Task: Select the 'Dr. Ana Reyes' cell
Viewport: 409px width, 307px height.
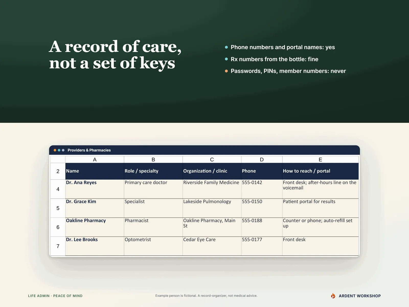Action: click(95, 189)
